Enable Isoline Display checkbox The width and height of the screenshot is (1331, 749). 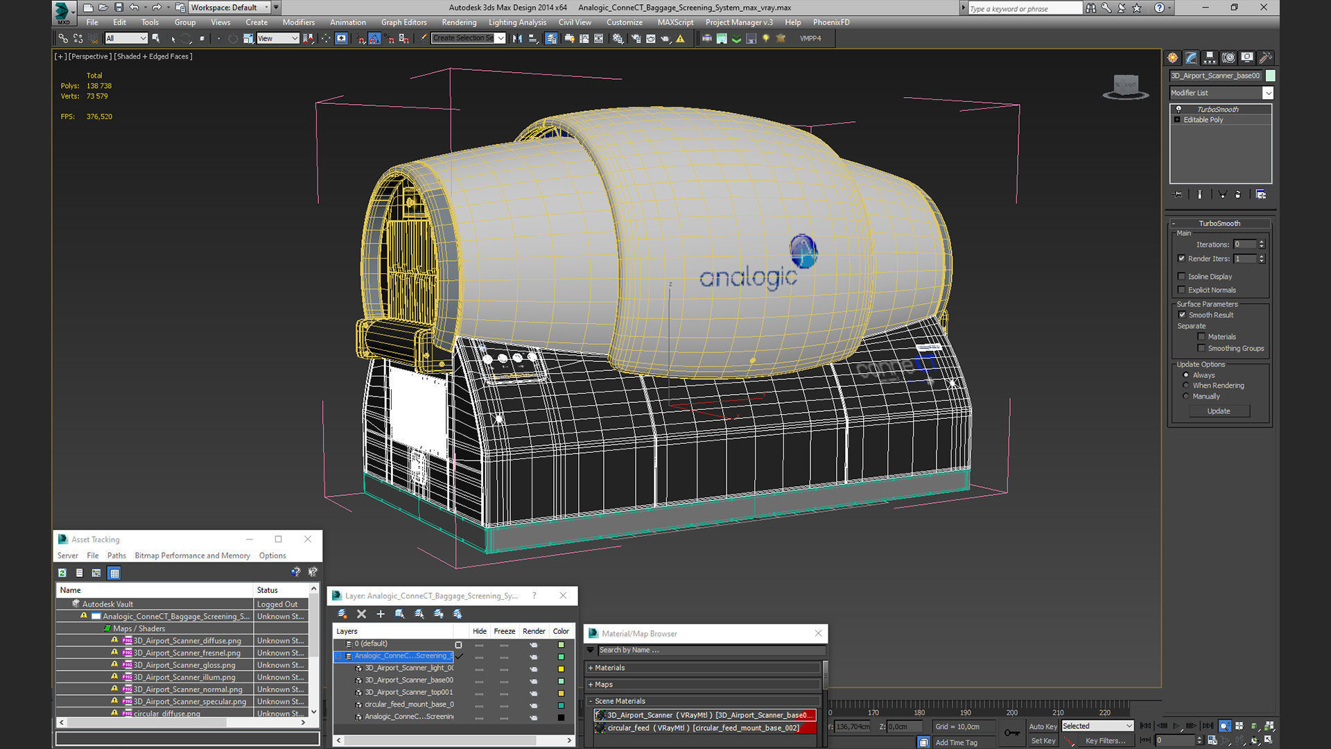1182,277
